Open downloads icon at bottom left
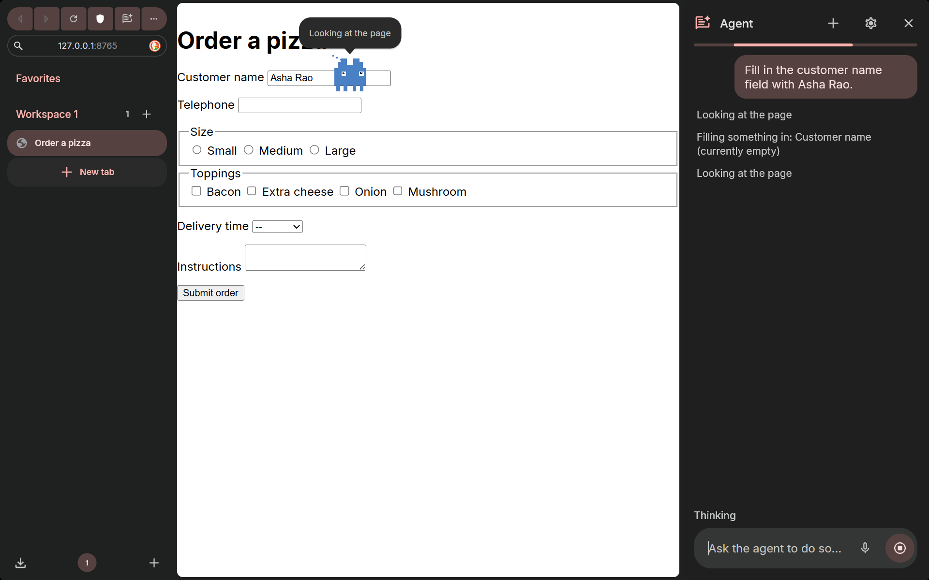The image size is (929, 580). click(x=20, y=563)
